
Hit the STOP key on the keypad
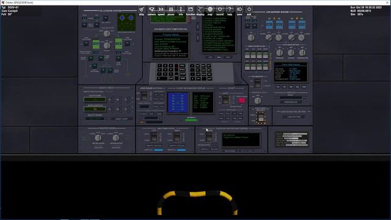click(183, 74)
